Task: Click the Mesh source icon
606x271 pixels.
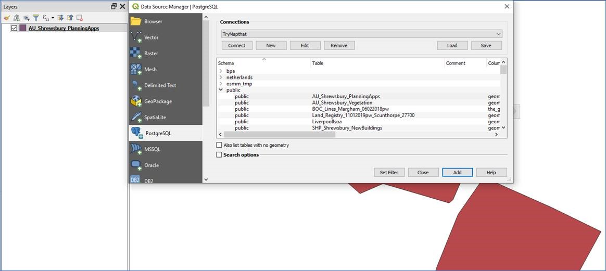Action: (x=136, y=69)
